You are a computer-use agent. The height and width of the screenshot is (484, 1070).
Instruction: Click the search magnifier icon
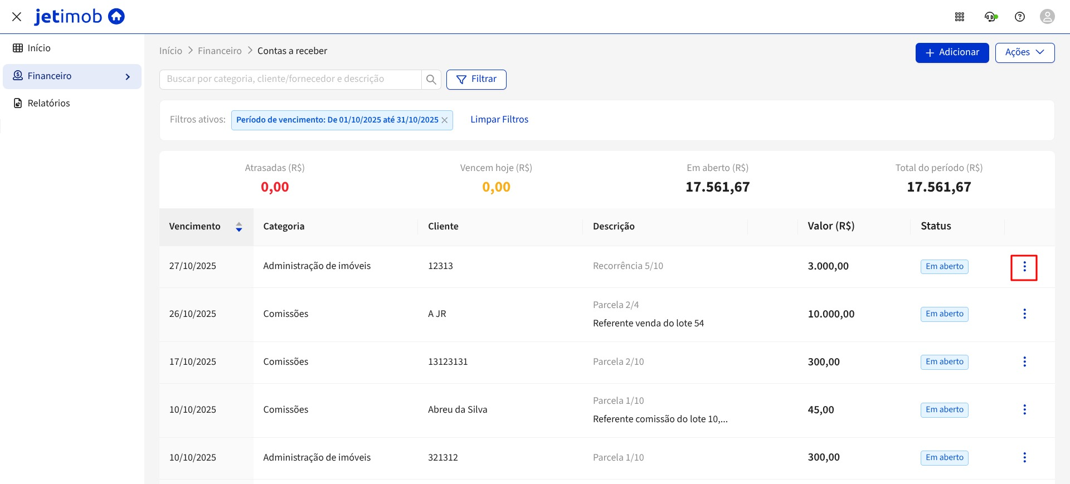point(431,80)
